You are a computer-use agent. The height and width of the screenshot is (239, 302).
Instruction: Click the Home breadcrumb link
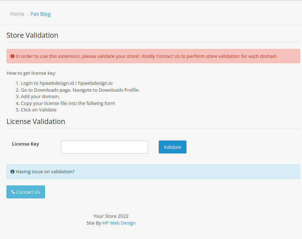click(17, 14)
